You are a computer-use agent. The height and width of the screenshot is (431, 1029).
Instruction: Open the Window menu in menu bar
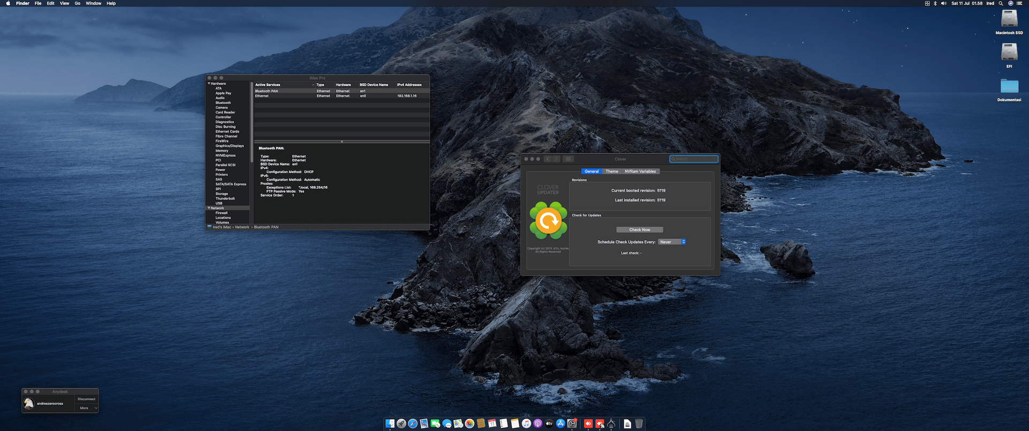(x=93, y=3)
